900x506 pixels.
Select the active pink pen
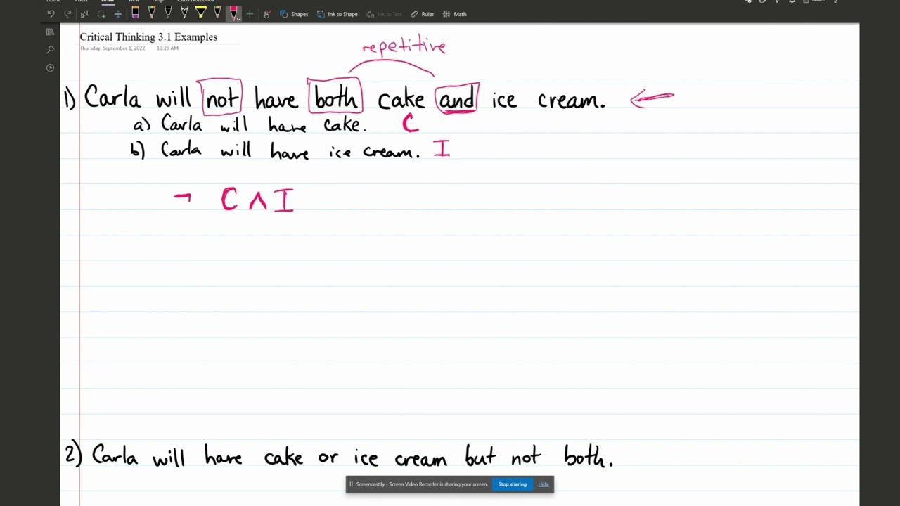(233, 13)
